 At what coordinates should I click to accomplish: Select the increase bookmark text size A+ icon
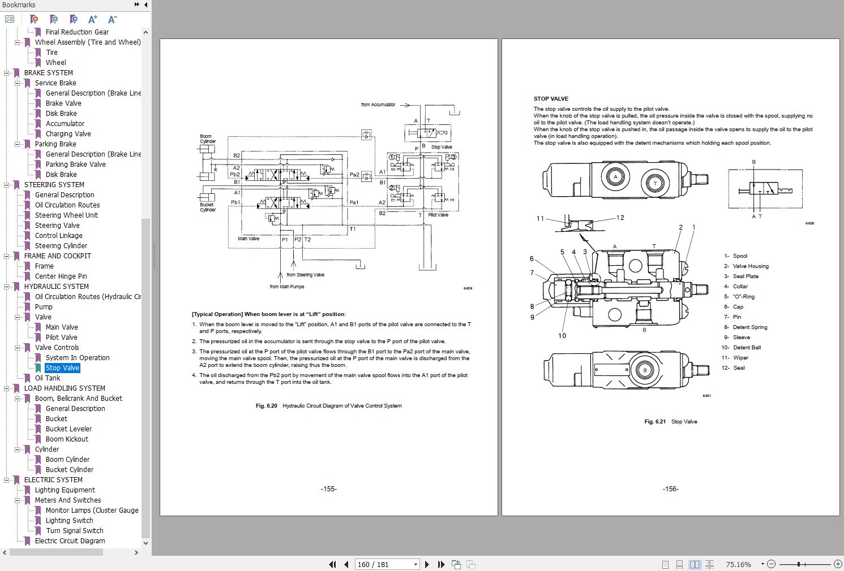pyautogui.click(x=93, y=19)
